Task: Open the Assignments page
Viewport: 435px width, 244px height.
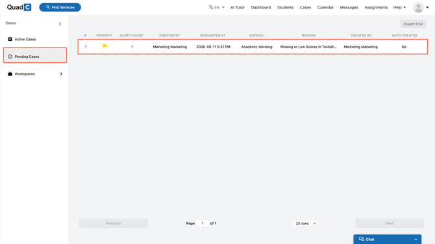Action: (376, 8)
